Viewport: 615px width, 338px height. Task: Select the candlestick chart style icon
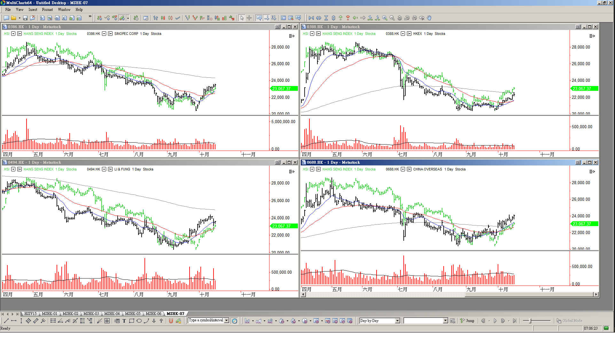coord(163,18)
